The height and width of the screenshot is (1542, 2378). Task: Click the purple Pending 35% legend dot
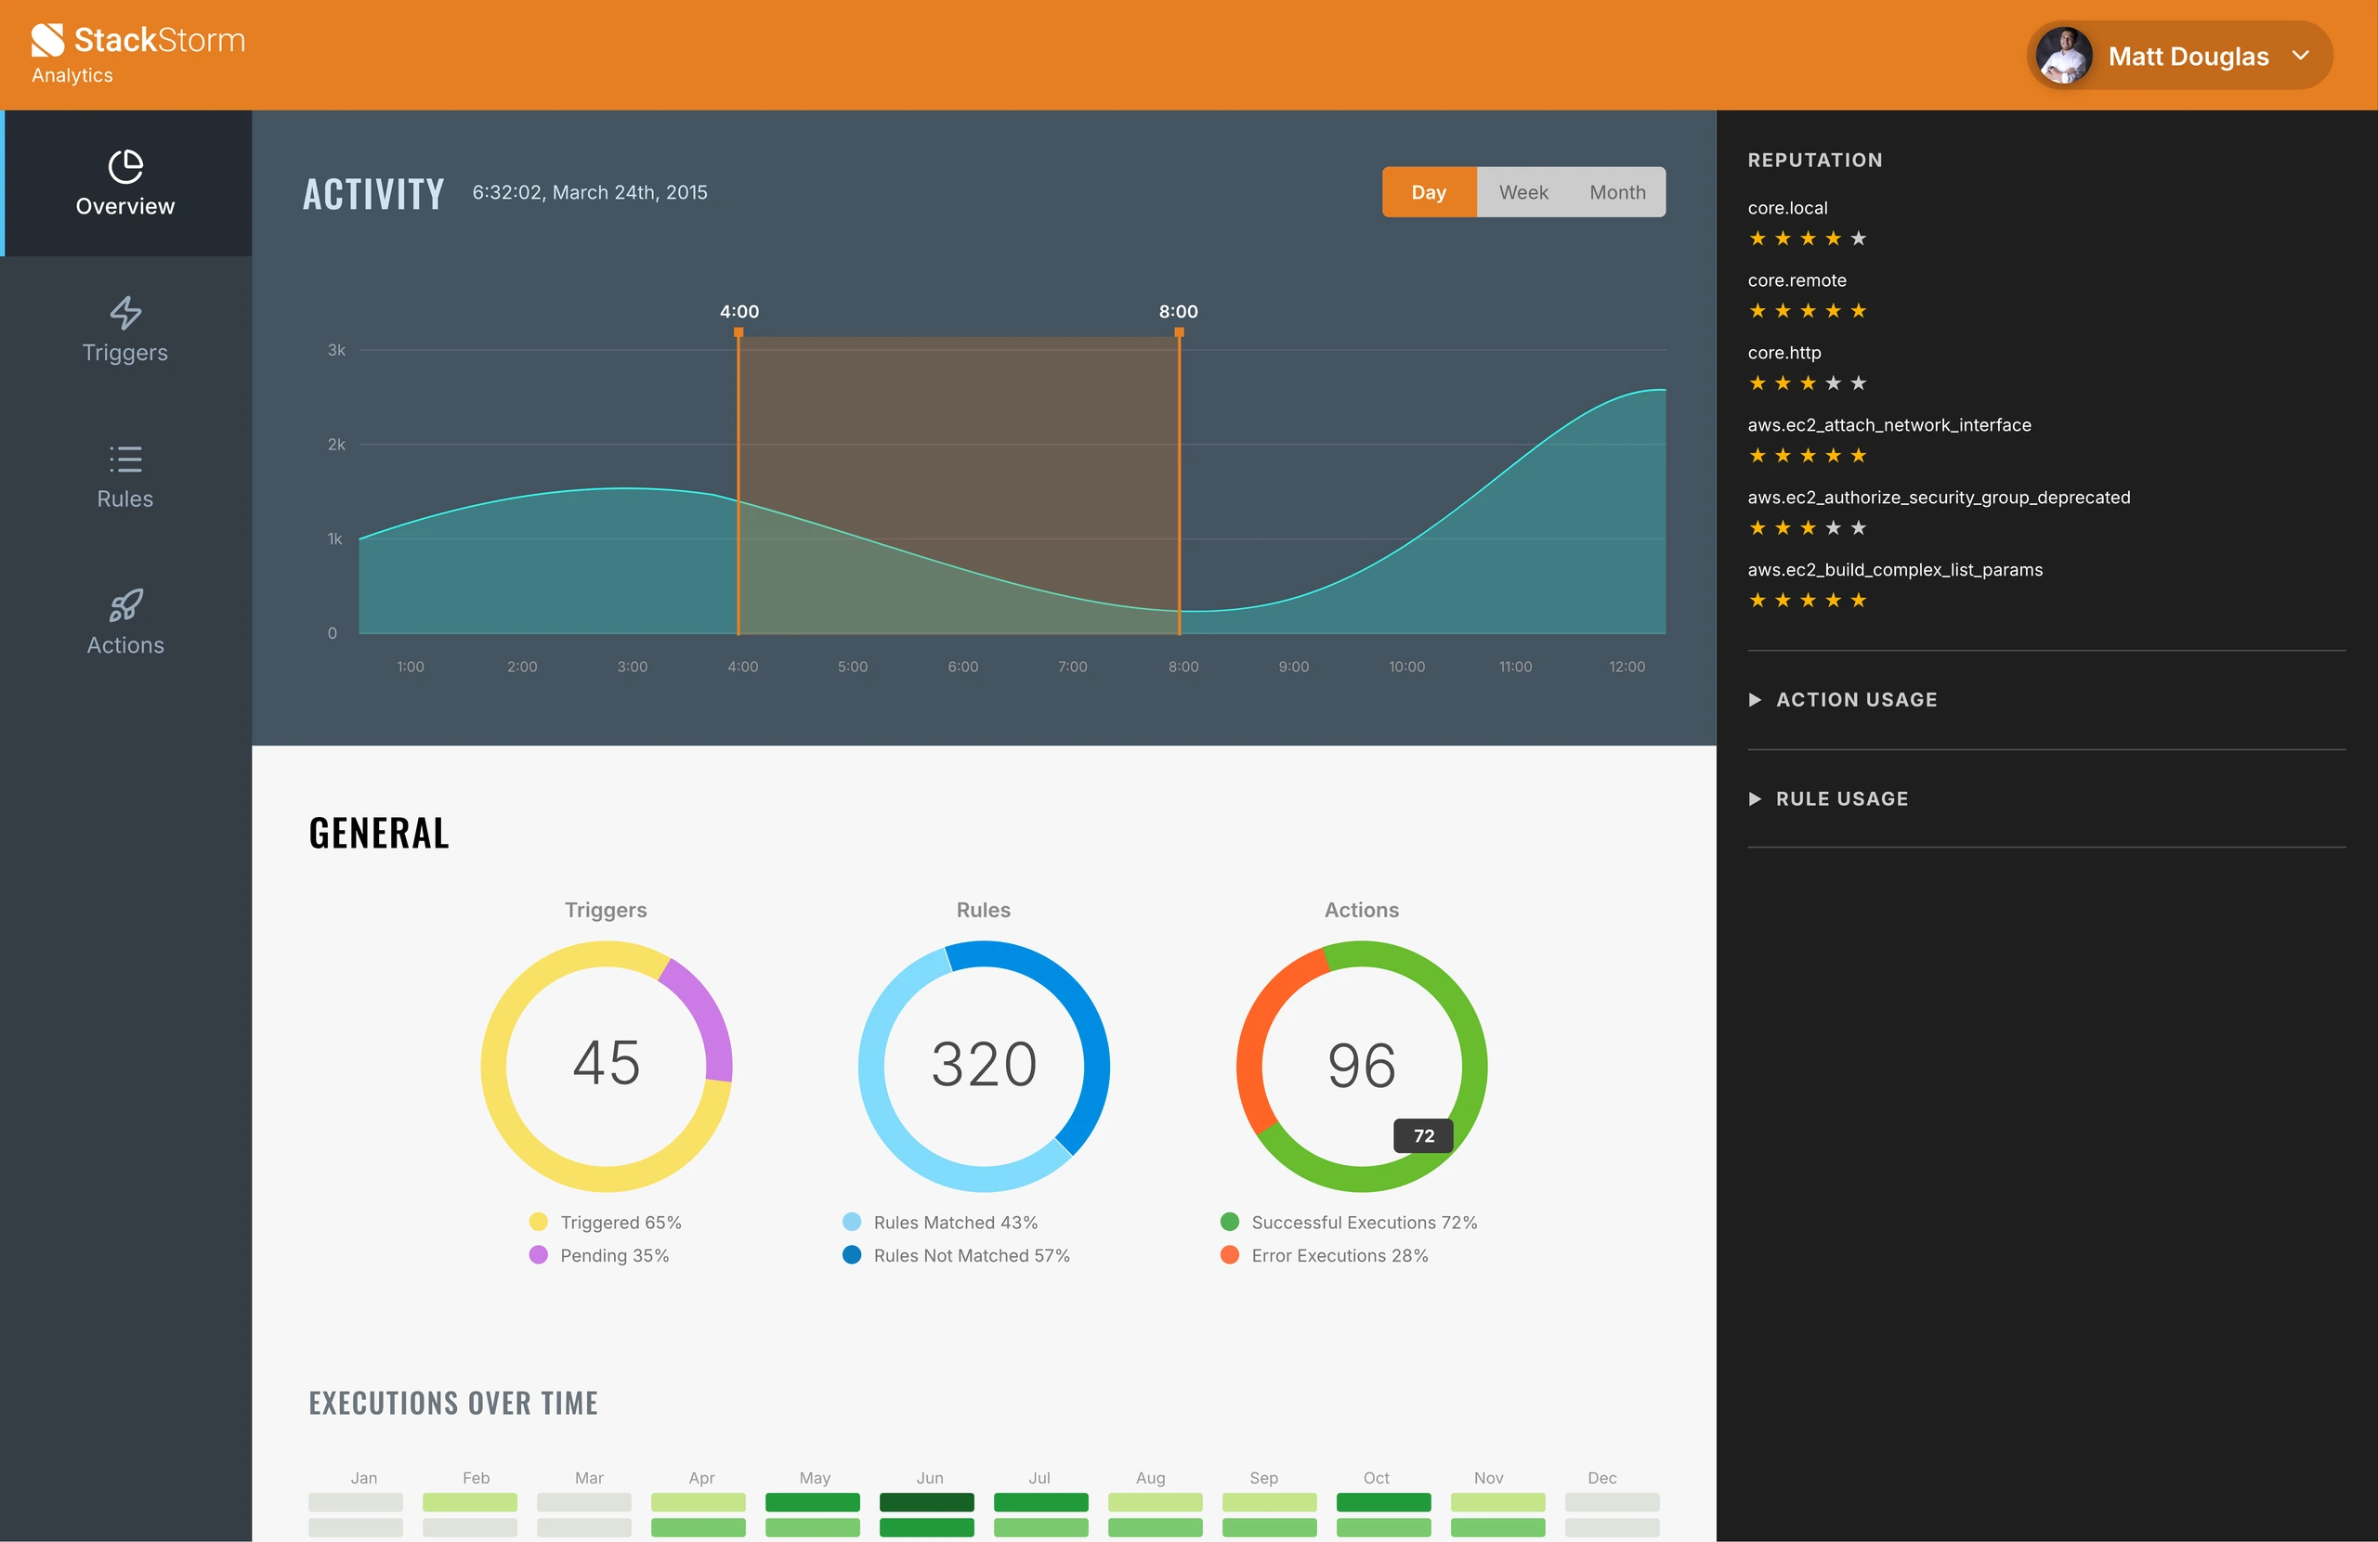tap(539, 1254)
